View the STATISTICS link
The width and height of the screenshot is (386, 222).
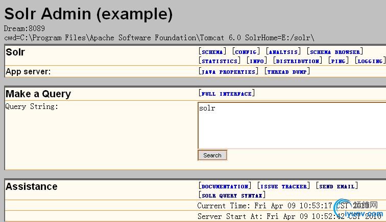pos(220,61)
